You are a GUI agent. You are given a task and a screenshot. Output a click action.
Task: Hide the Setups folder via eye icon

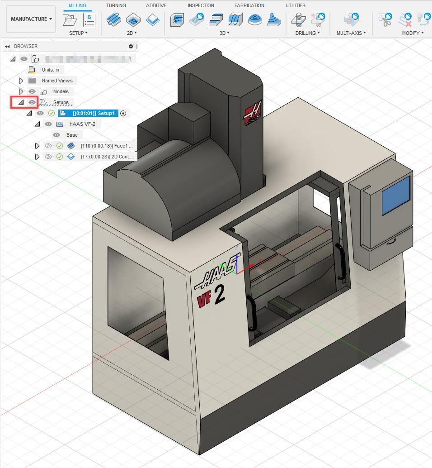[32, 102]
